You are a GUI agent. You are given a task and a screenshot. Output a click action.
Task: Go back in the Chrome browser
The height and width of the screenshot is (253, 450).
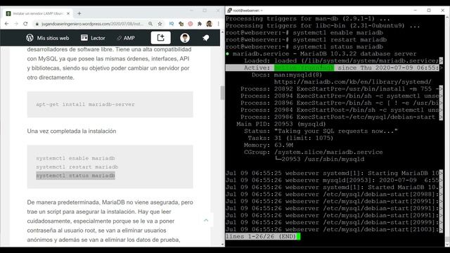(x=6, y=24)
